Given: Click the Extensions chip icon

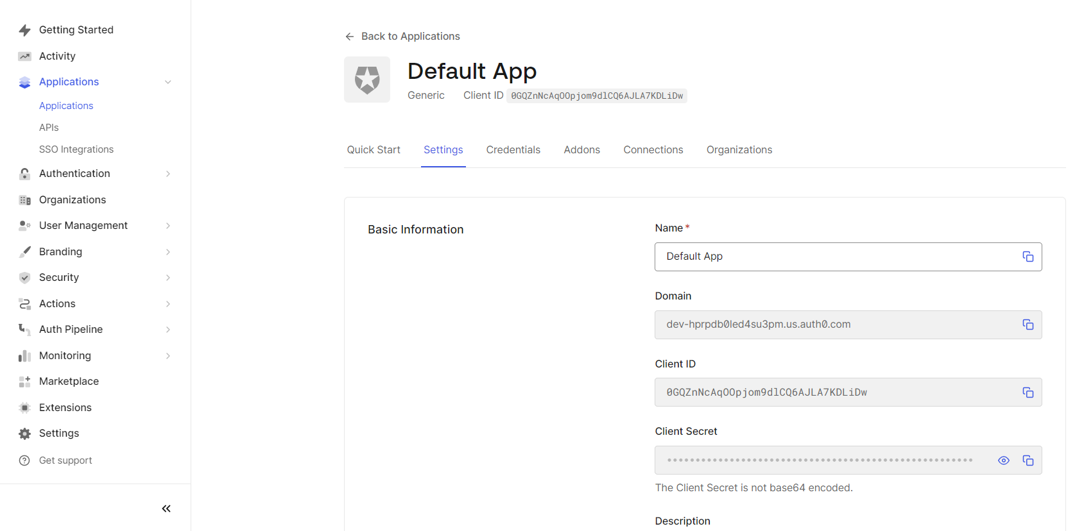Looking at the screenshot, I should (x=24, y=408).
